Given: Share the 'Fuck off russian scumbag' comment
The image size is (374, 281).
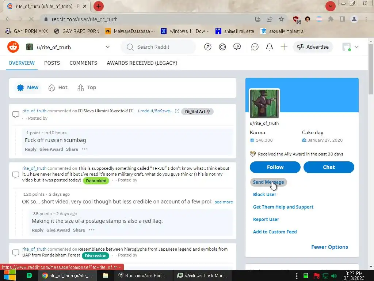Looking at the screenshot, I should [72, 149].
